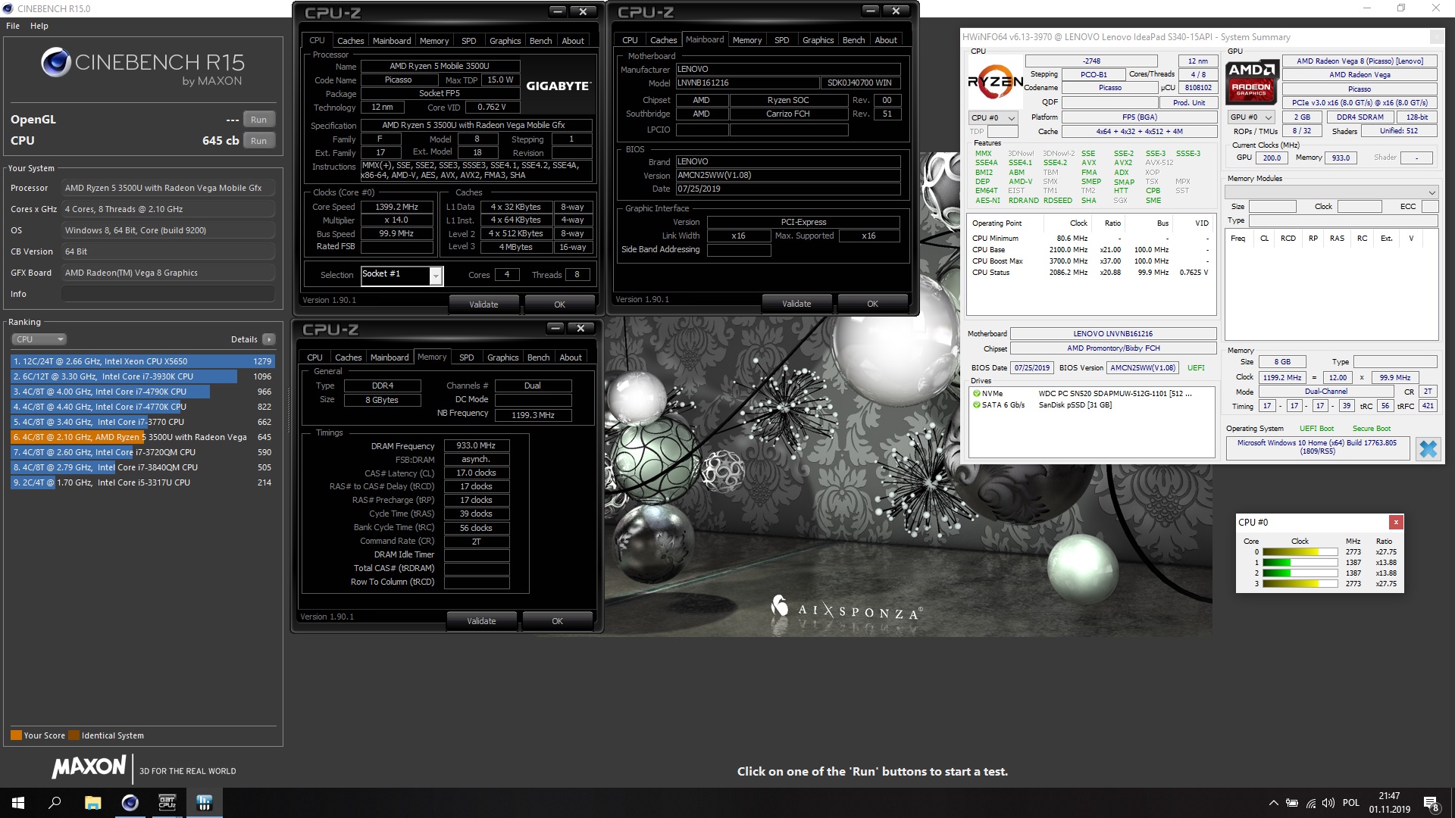The image size is (1455, 818).
Task: Expand the Memory Modules dropdown in HWiNFO
Action: coord(1331,192)
